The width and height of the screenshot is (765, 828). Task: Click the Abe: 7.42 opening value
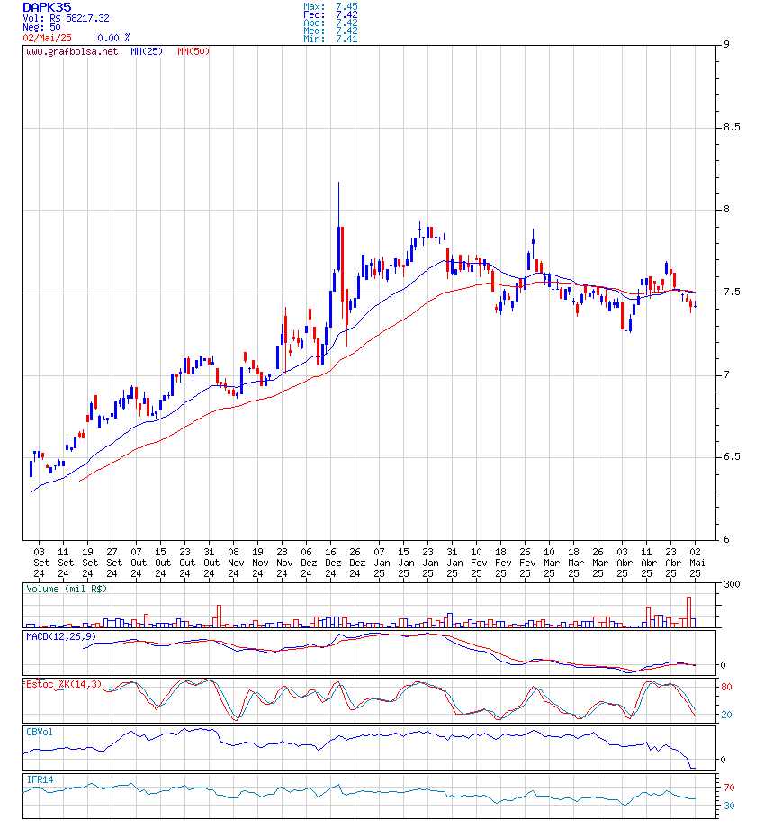[330, 22]
